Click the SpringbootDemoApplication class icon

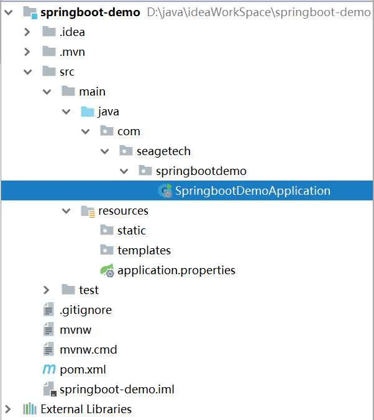coord(165,190)
